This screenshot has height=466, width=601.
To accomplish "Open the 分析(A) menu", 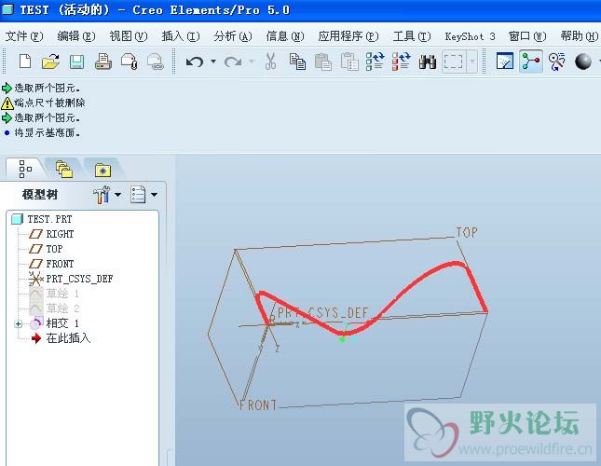I will (233, 36).
